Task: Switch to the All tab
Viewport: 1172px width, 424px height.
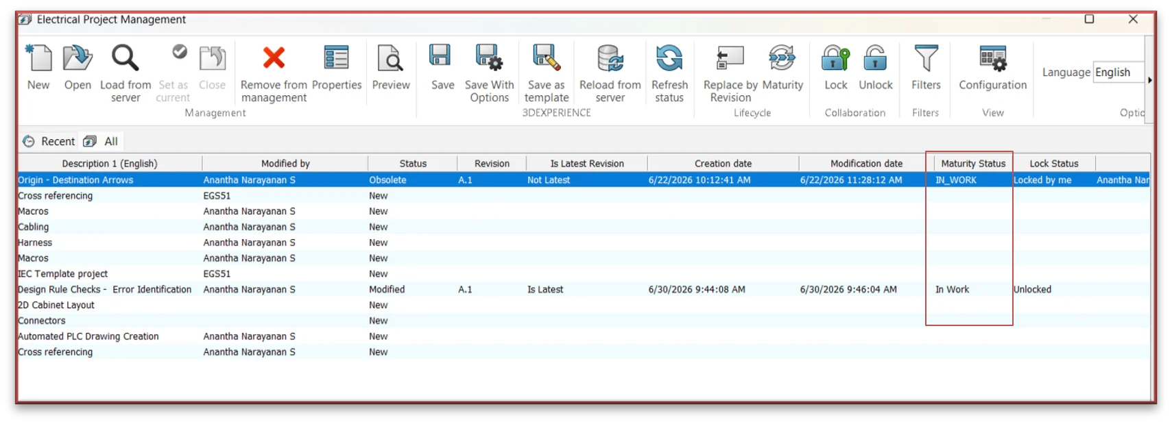Action: [101, 141]
